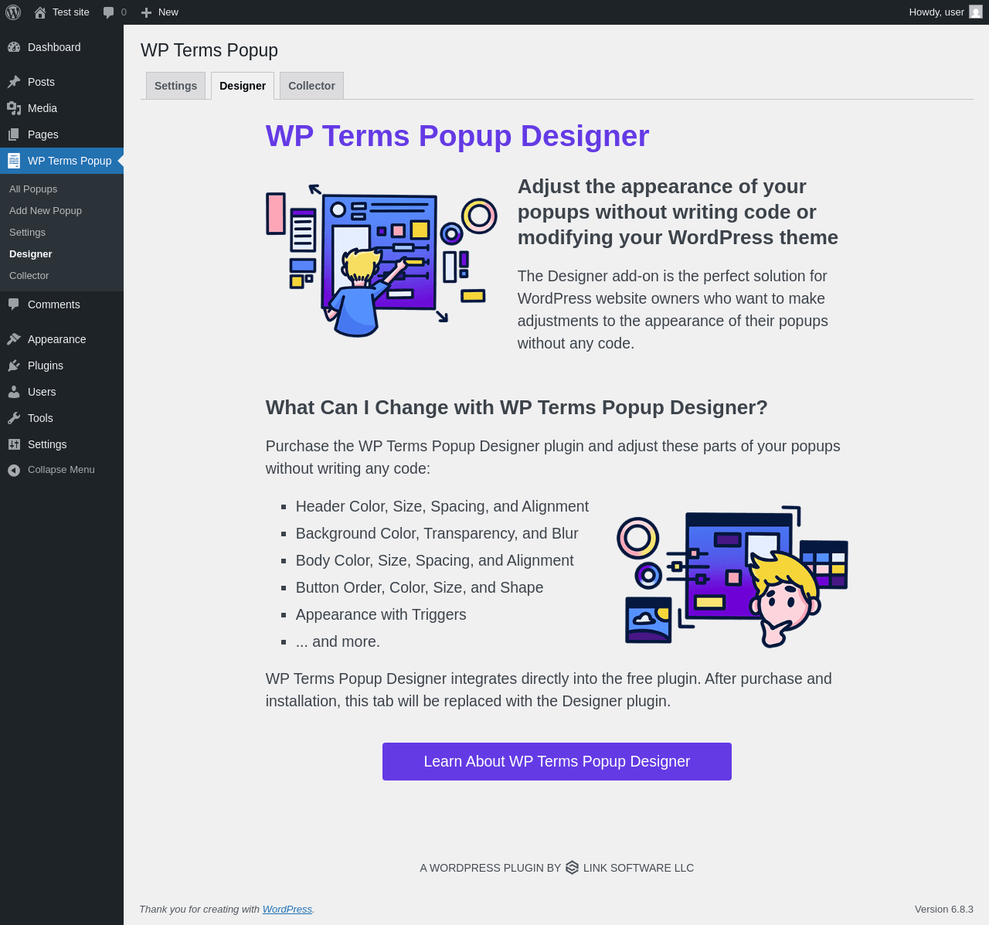Viewport: 989px width, 925px height.
Task: Click the Pages icon in sidebar
Action: click(x=14, y=134)
